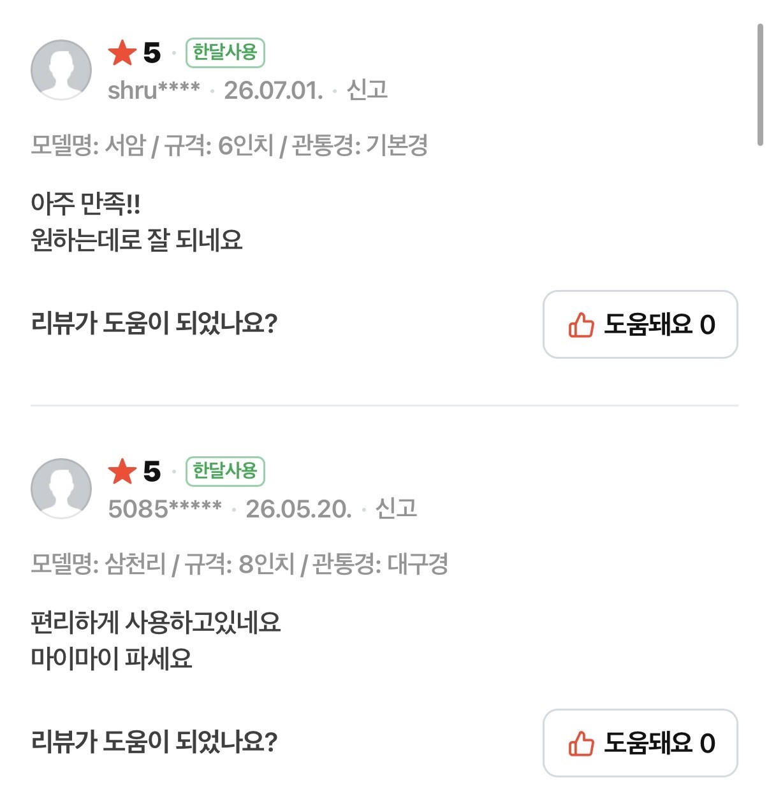Click thumbs-up icon on shru**** review

click(581, 324)
